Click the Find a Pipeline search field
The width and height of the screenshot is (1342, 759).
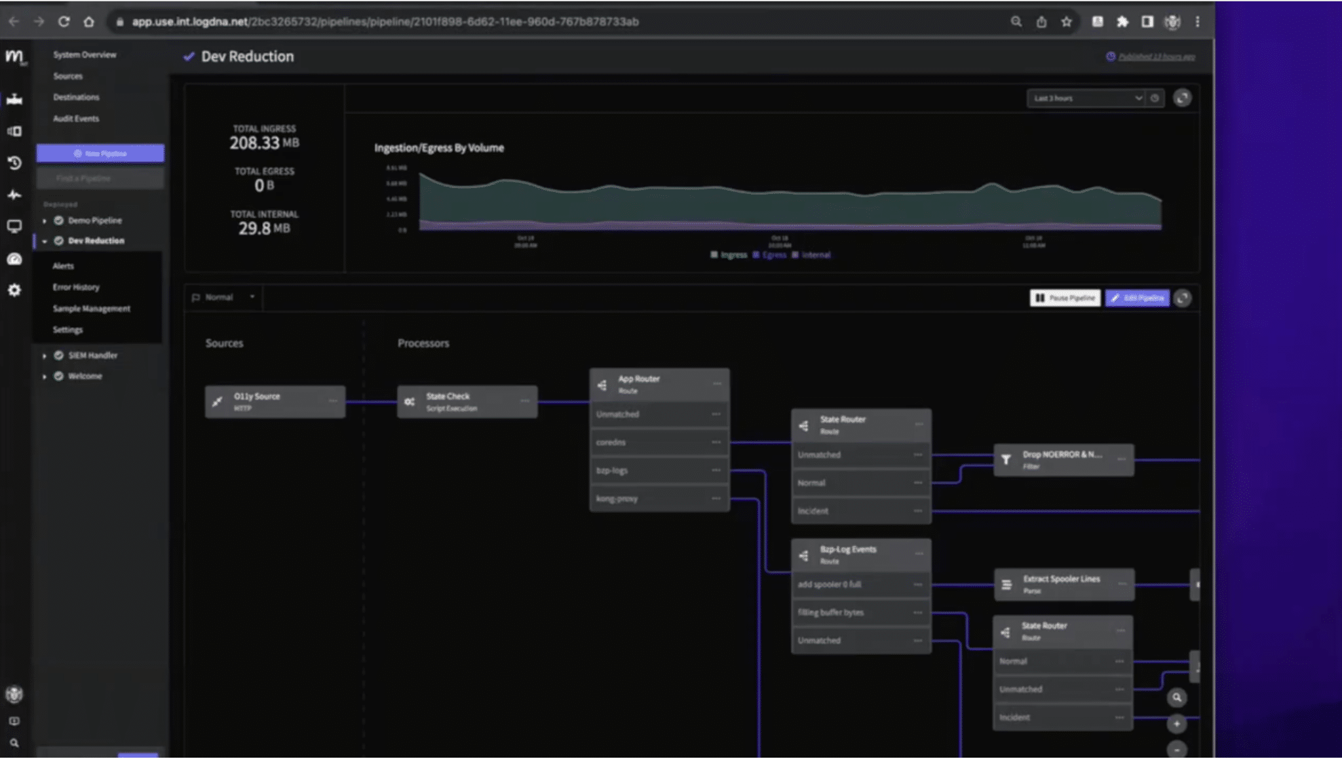tap(100, 178)
